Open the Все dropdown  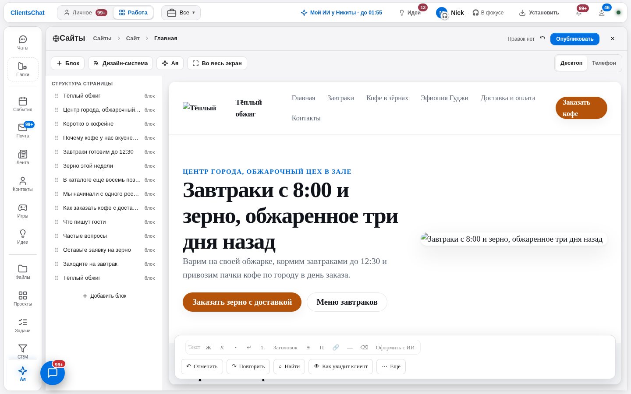pos(181,13)
